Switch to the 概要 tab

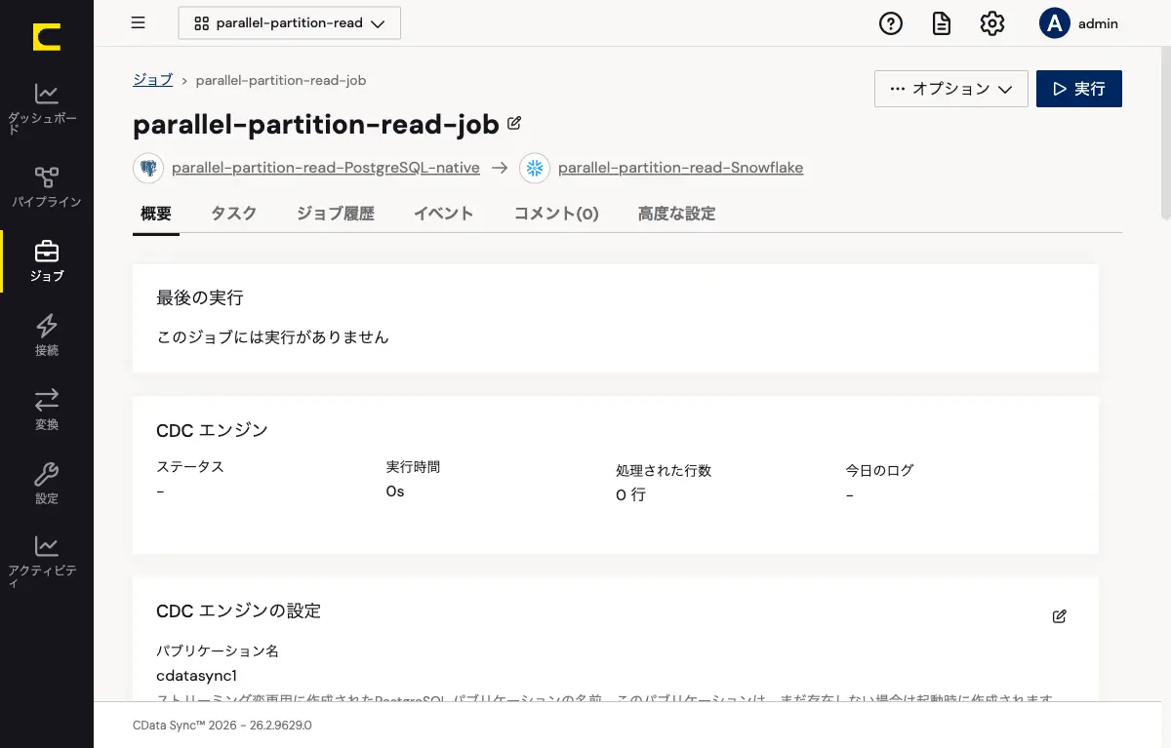(156, 214)
